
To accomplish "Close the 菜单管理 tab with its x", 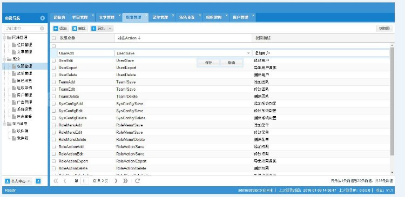I will [173, 16].
